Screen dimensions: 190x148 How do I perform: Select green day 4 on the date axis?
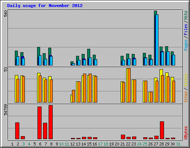29,144
